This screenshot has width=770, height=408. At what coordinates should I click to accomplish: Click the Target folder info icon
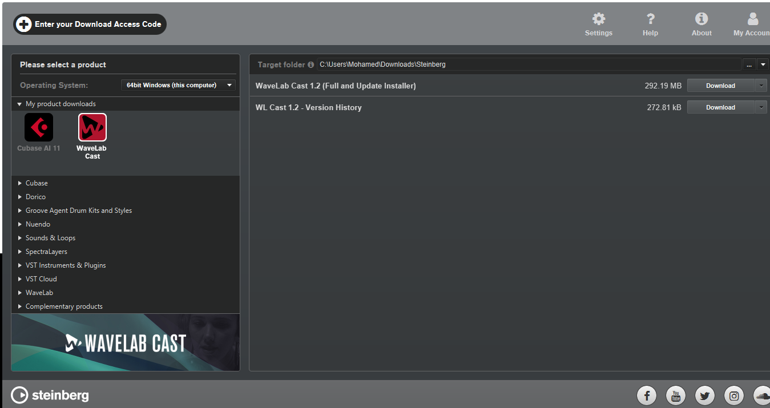click(x=311, y=64)
